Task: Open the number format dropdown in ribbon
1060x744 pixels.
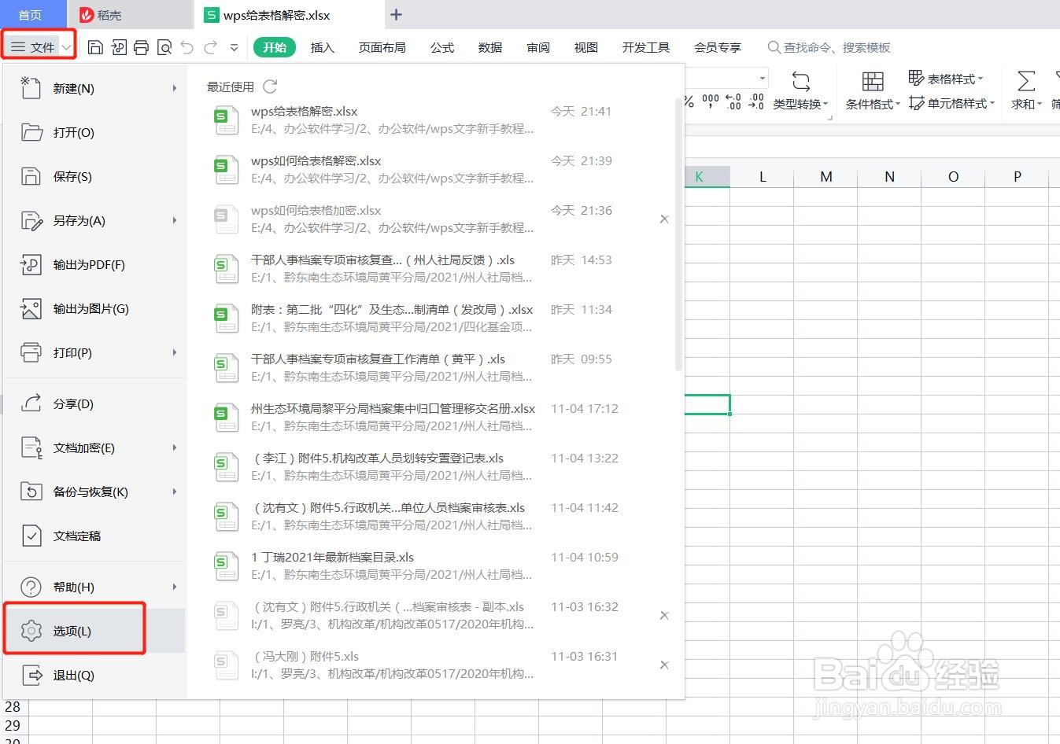Action: [763, 78]
